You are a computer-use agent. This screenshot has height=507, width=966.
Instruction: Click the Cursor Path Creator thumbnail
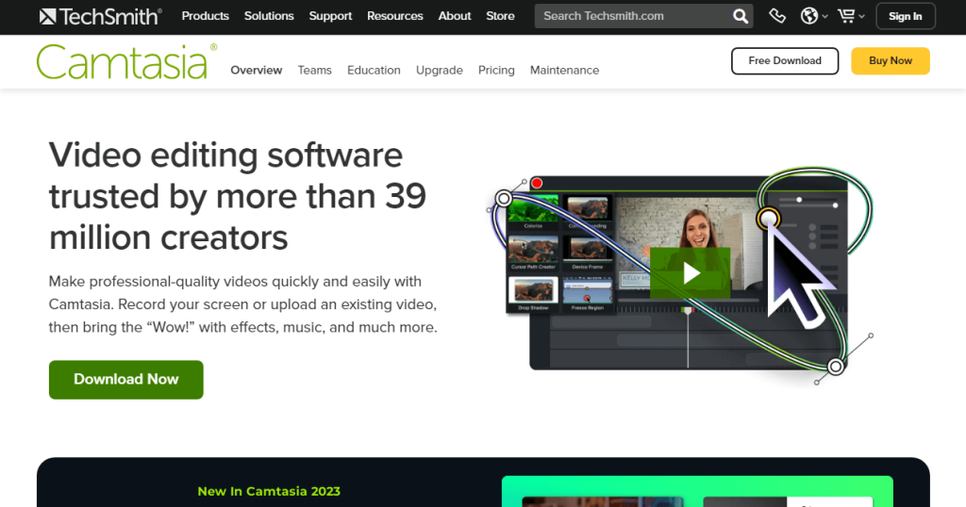tap(534, 252)
